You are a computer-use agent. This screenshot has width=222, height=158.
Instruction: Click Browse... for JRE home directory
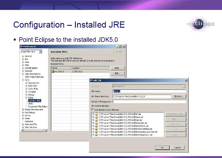(179, 96)
